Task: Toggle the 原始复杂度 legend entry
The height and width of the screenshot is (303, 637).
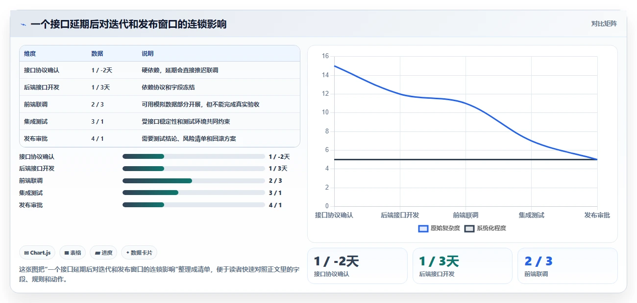Action: [x=439, y=228]
